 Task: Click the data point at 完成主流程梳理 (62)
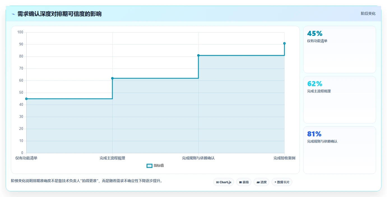(112, 78)
